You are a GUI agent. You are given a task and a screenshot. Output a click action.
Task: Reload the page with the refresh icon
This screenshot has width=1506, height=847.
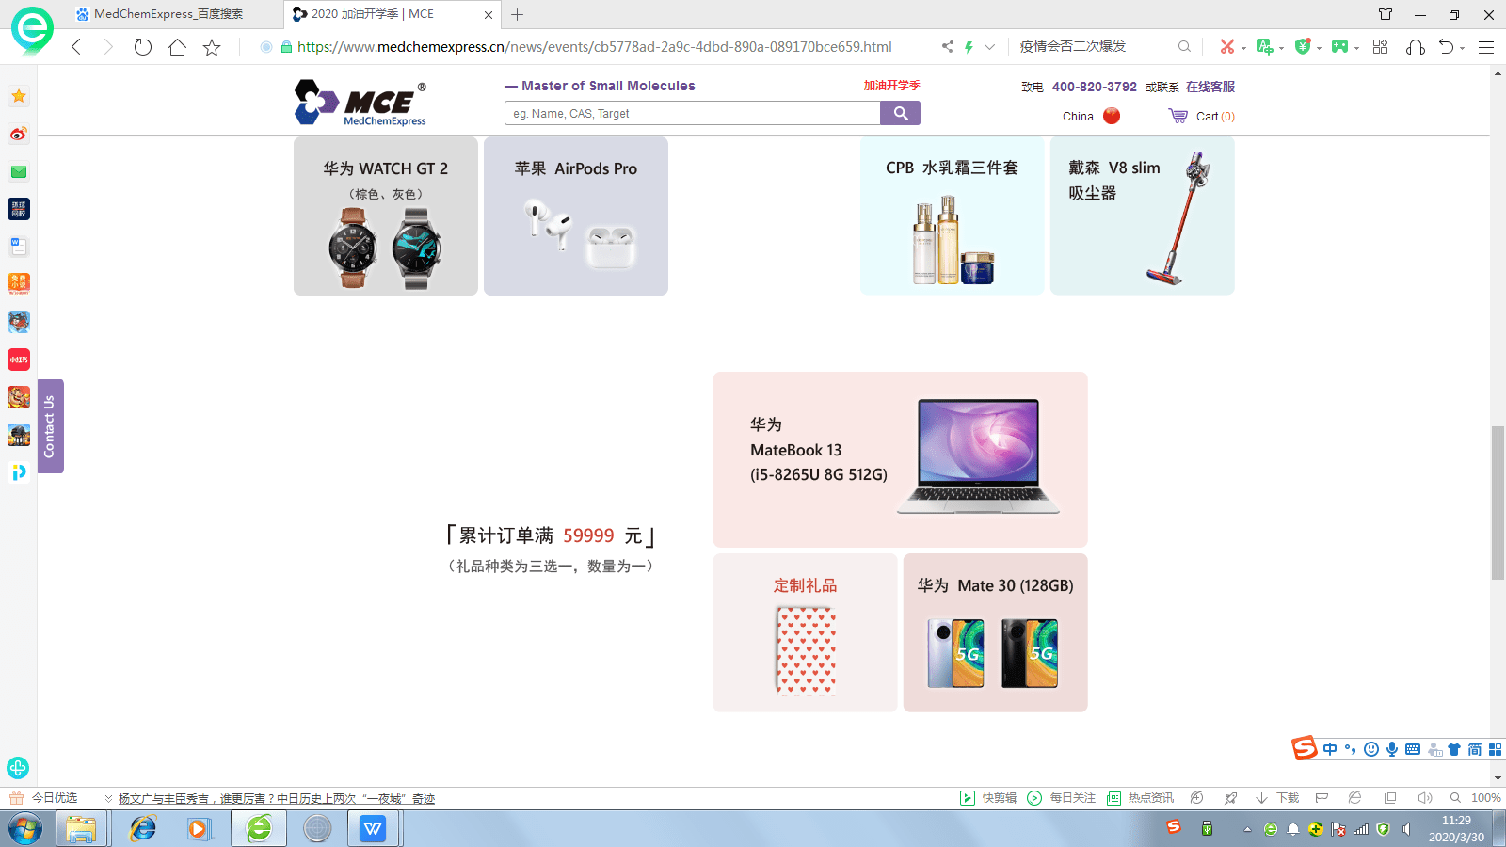(142, 47)
